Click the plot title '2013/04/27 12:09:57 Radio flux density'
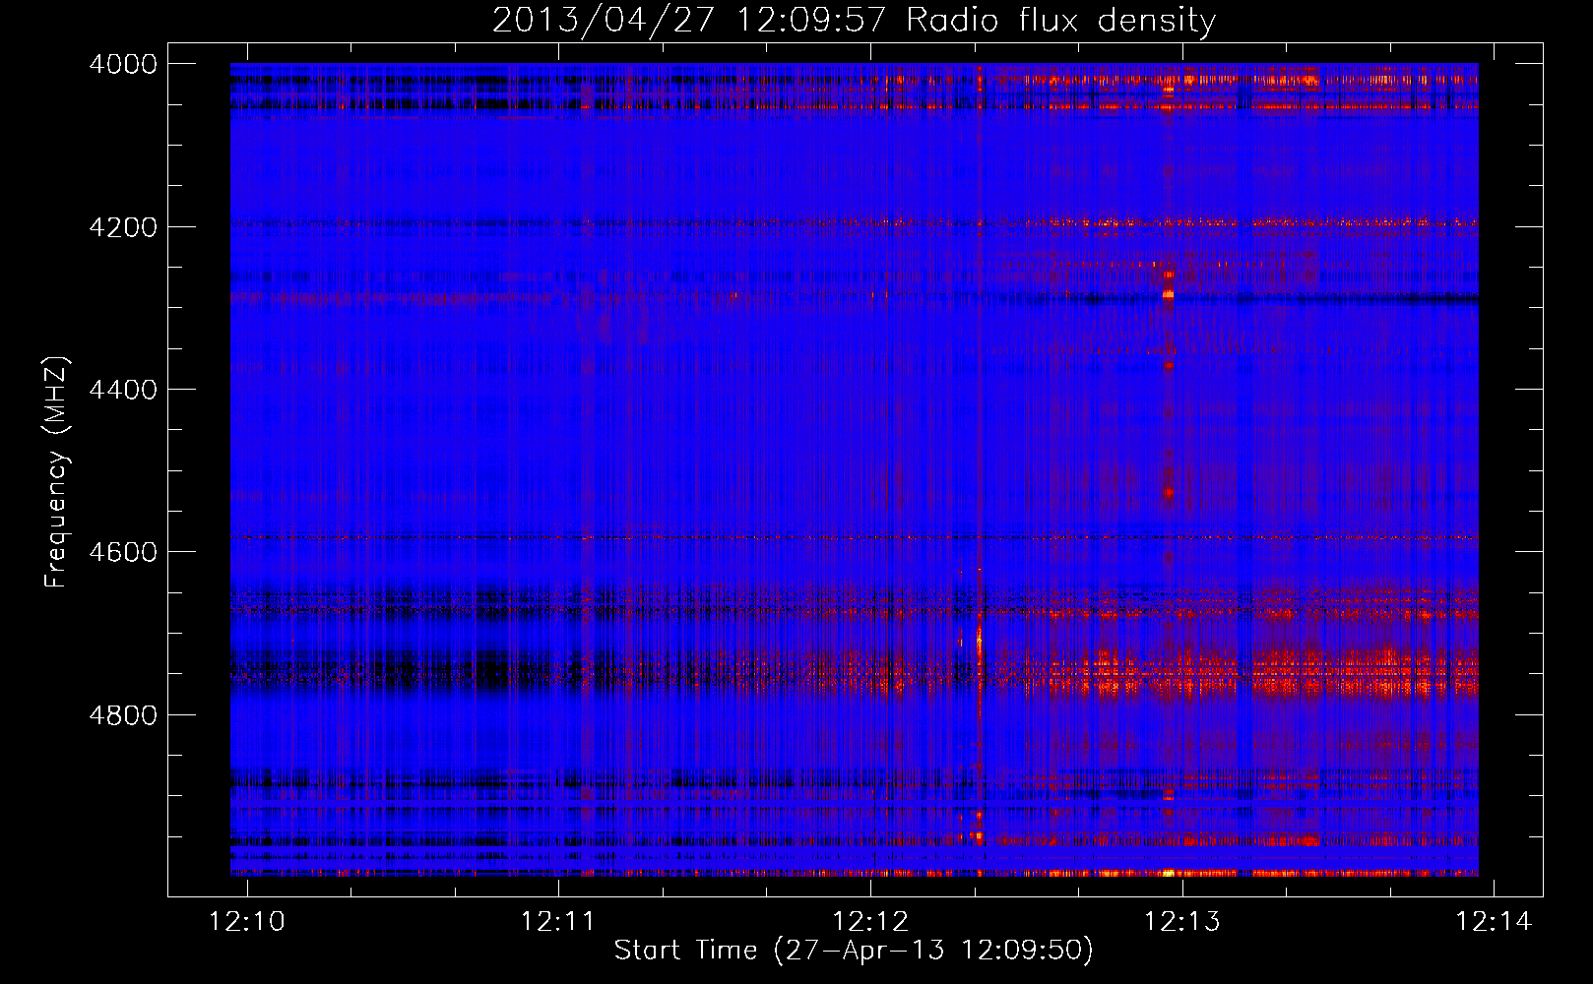Viewport: 1593px width, 984px height. click(x=854, y=20)
